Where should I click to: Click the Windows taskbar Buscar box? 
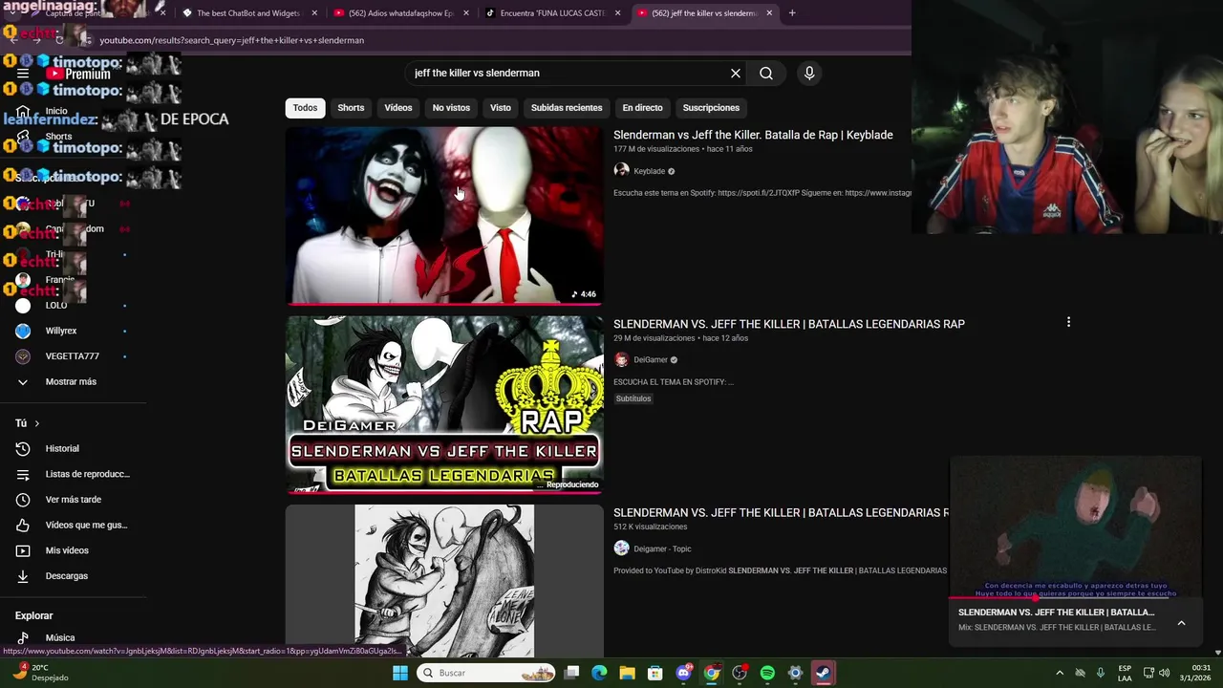click(x=486, y=673)
